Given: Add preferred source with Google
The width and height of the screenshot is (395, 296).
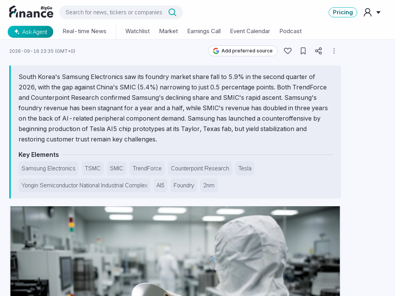Looking at the screenshot, I should point(243,51).
